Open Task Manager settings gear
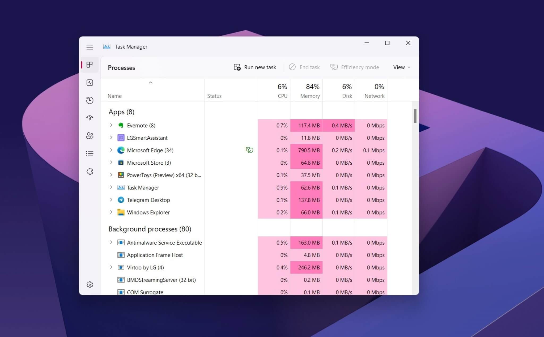This screenshot has height=337, width=544. click(90, 285)
